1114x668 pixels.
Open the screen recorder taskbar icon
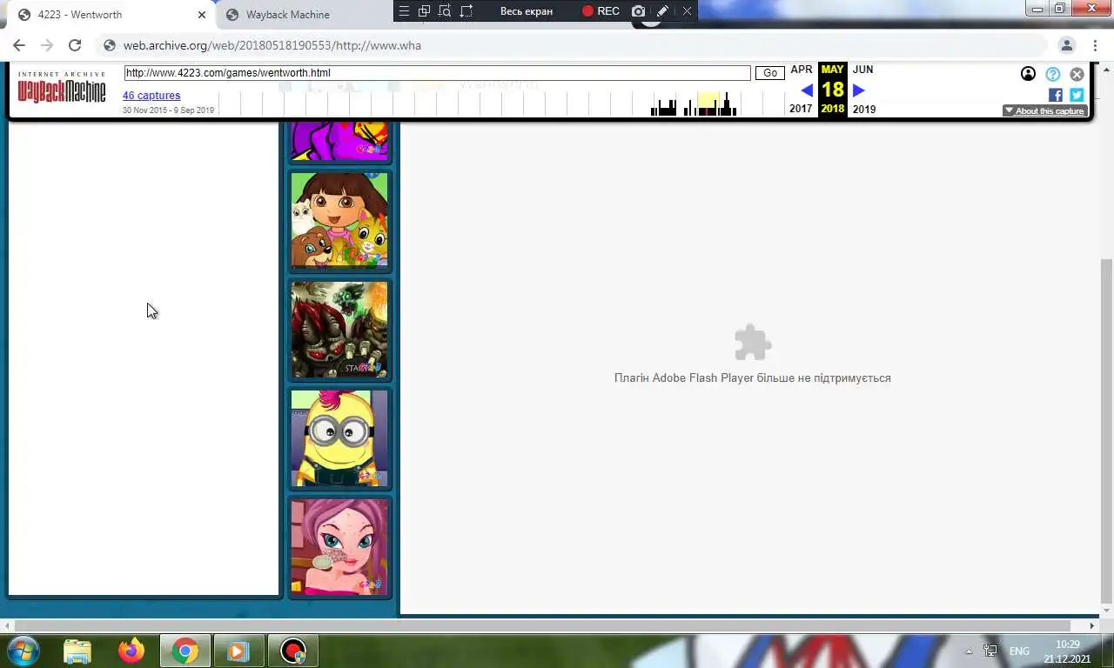[x=293, y=651]
